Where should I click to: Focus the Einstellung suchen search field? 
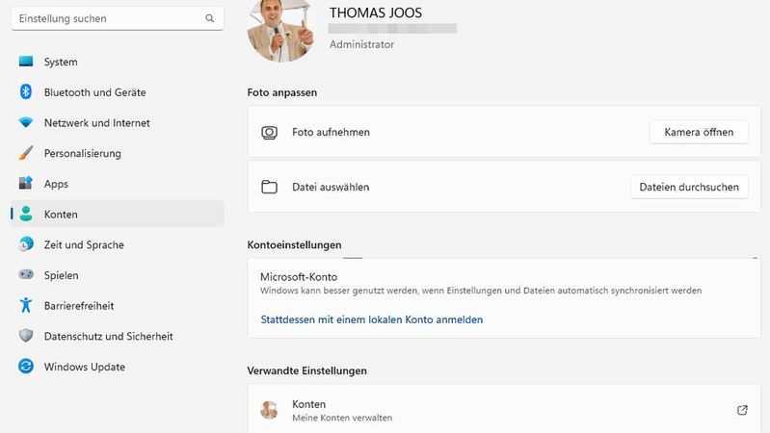[x=118, y=18]
